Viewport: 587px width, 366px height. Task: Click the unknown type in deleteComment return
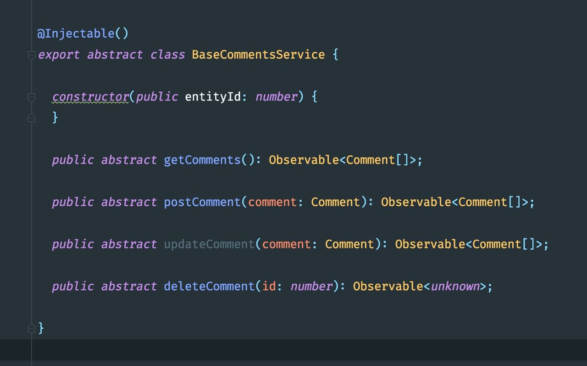click(455, 286)
